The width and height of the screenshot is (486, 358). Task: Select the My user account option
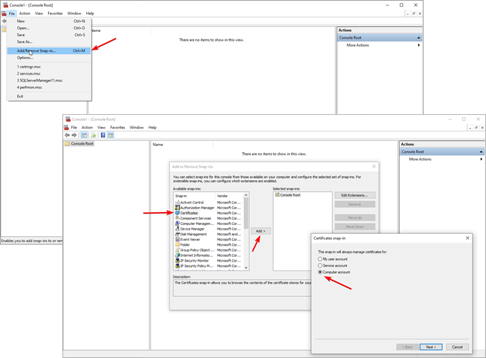coord(320,259)
